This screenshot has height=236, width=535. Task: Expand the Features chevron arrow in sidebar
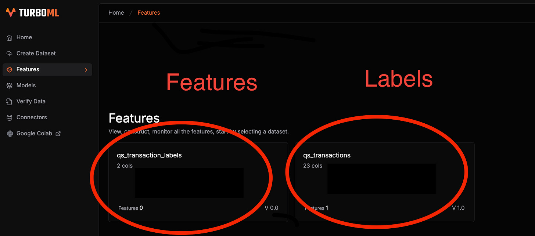pos(86,69)
